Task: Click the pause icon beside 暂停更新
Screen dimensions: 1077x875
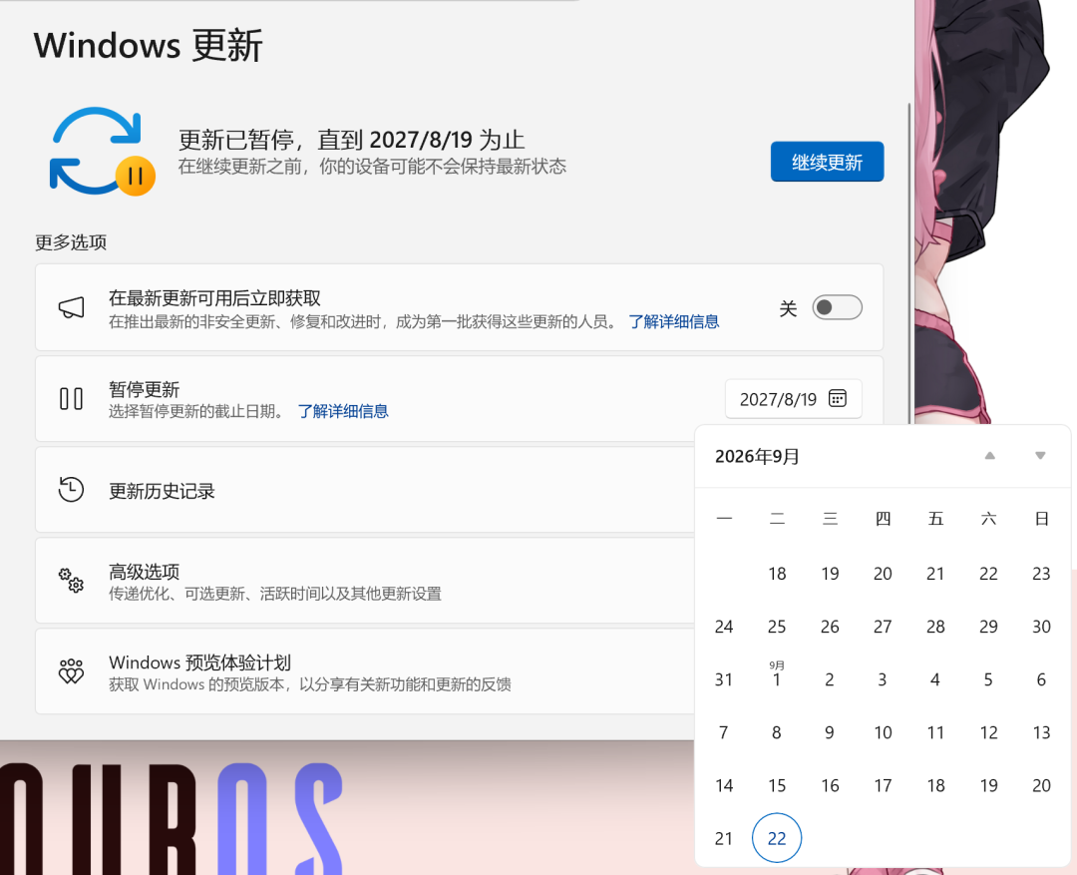Action: 72,399
